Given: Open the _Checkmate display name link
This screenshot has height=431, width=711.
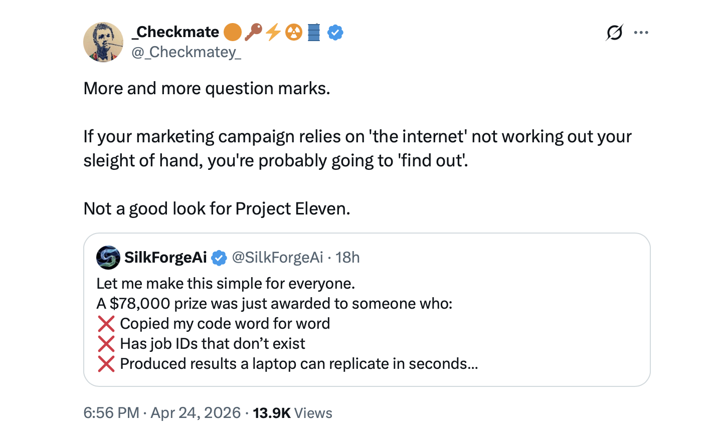Looking at the screenshot, I should pyautogui.click(x=175, y=32).
